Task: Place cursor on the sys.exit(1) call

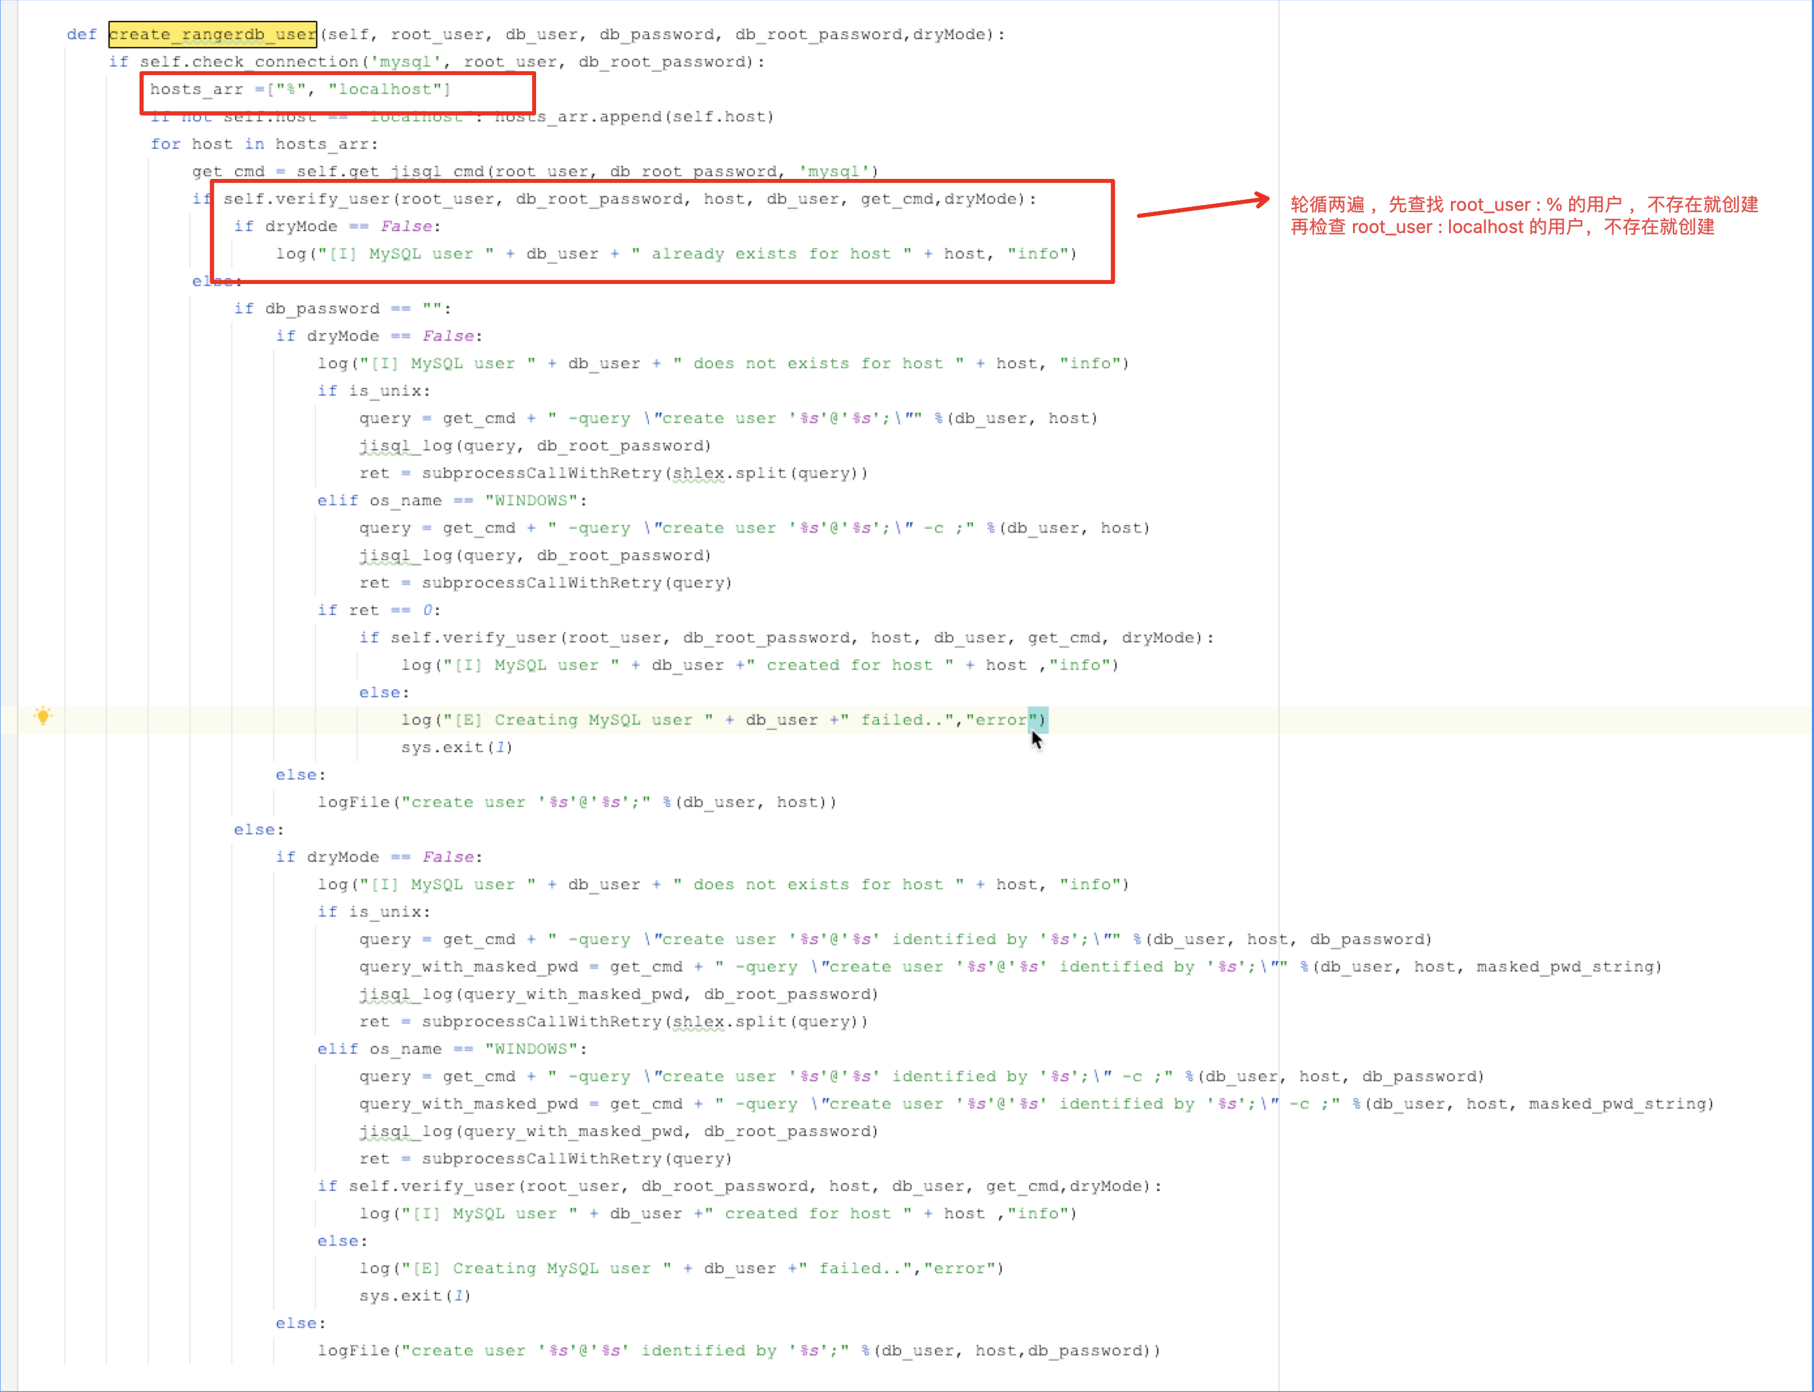Action: (455, 746)
